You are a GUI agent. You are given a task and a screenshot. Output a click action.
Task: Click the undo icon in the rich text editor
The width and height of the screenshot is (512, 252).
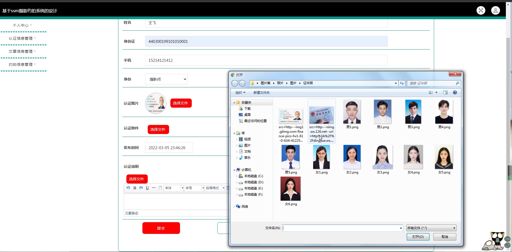pos(128,188)
